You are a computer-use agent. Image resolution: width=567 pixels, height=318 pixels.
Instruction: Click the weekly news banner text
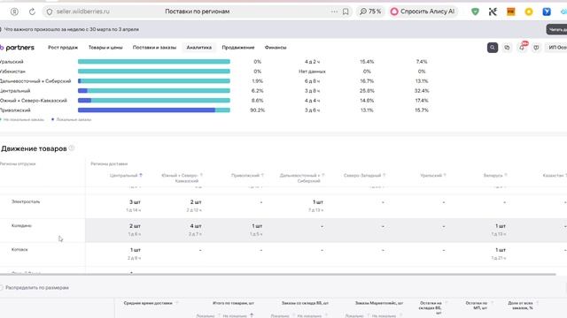pyautogui.click(x=72, y=29)
